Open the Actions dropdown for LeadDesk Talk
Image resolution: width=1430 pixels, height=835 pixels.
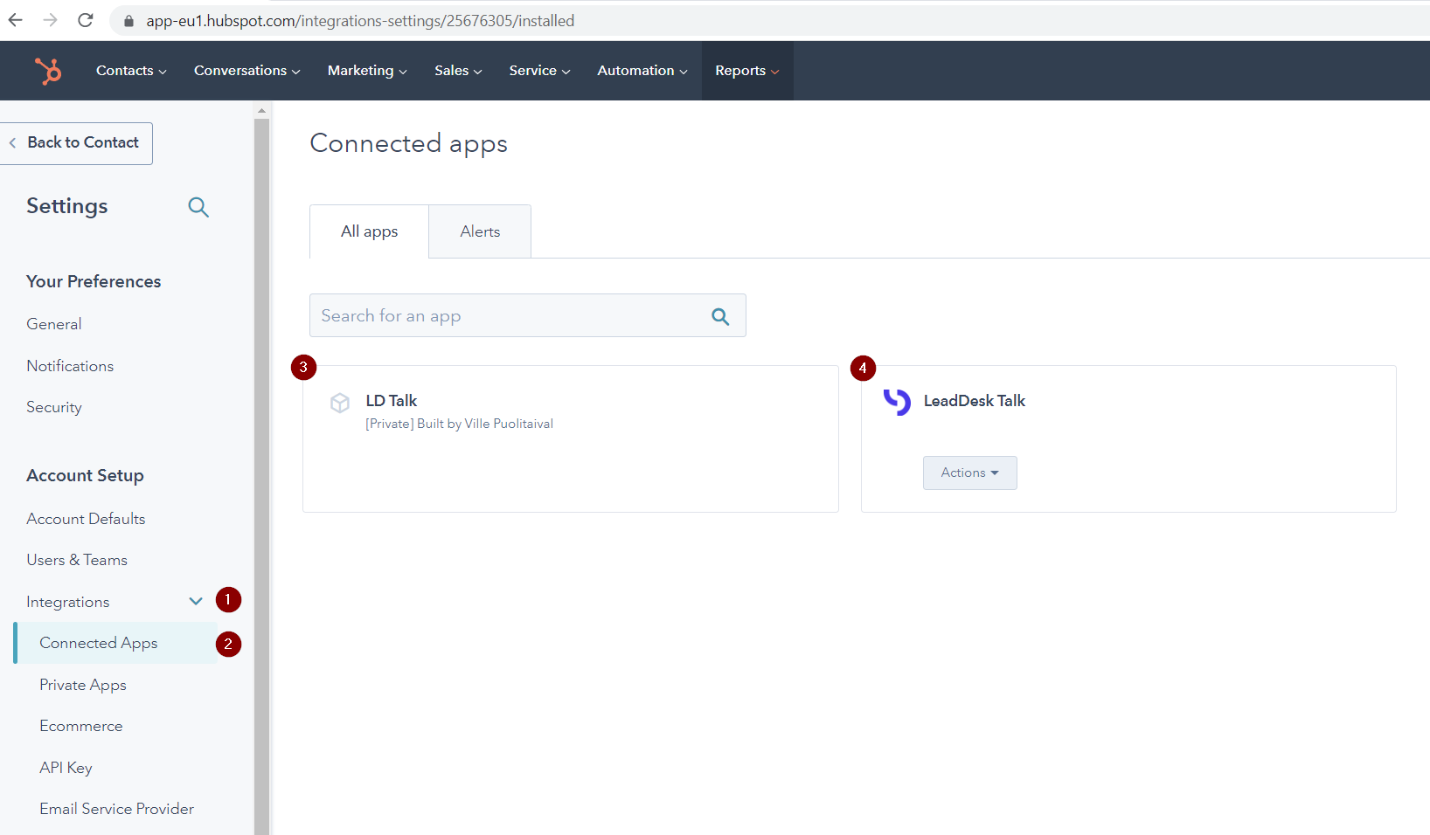pyautogui.click(x=970, y=473)
